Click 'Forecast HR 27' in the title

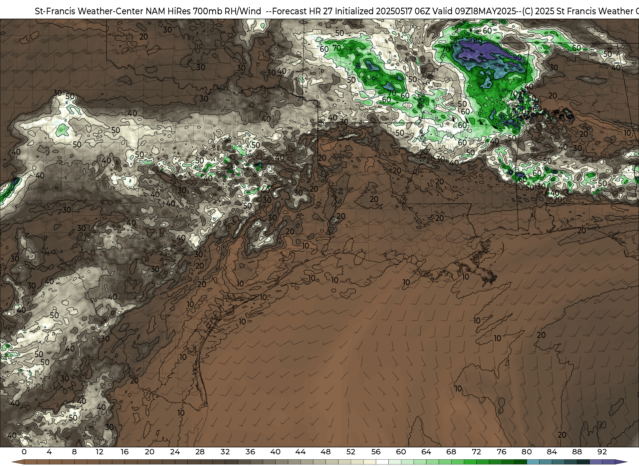[302, 11]
